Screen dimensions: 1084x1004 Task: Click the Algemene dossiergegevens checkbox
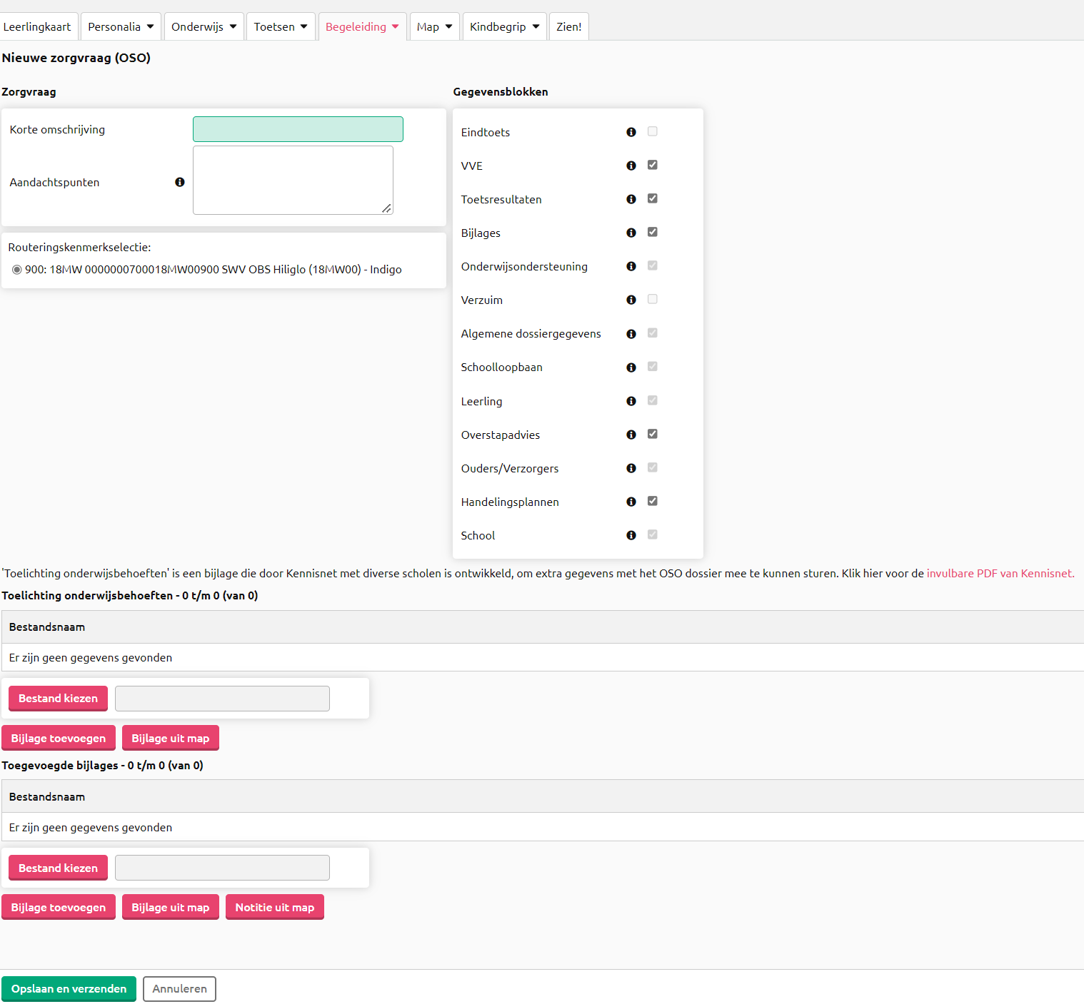653,333
